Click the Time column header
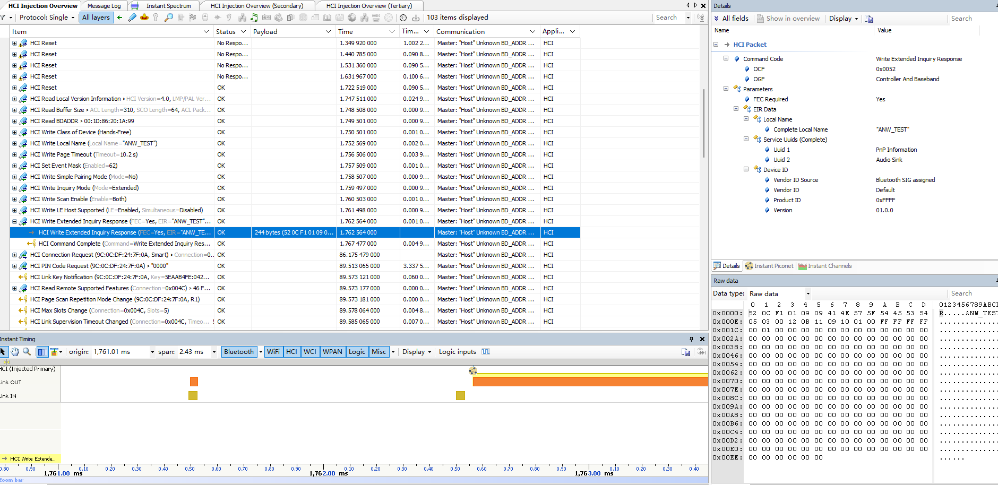The image size is (998, 485). tap(367, 32)
